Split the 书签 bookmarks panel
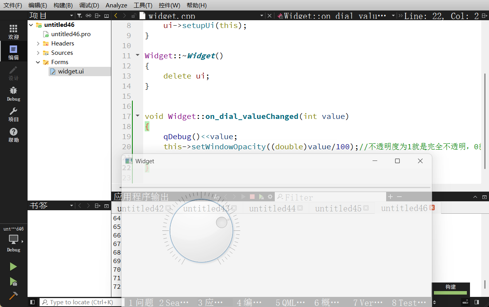Viewport: 489px width, 307px height. pos(97,206)
